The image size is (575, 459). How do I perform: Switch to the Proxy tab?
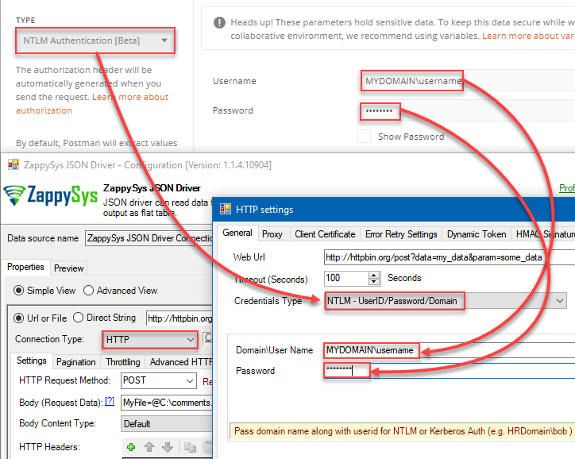coord(272,234)
